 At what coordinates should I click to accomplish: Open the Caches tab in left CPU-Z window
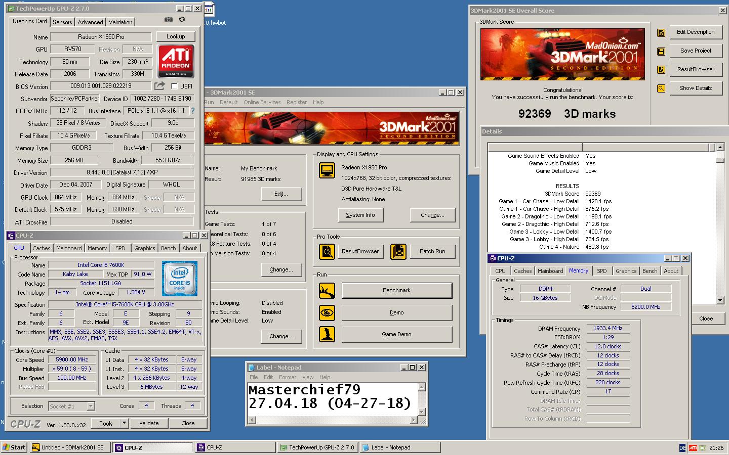(42, 248)
